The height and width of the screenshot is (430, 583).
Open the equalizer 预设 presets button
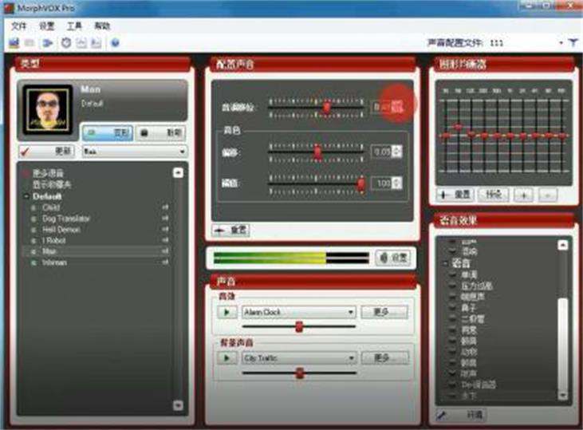[x=494, y=195]
